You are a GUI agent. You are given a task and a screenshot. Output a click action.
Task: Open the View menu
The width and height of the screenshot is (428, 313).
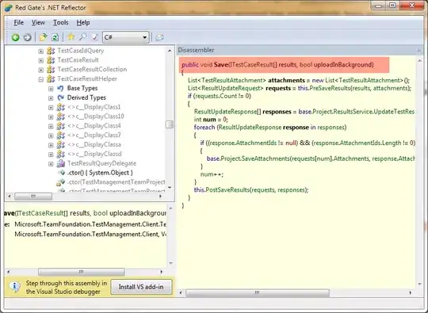pyautogui.click(x=38, y=23)
